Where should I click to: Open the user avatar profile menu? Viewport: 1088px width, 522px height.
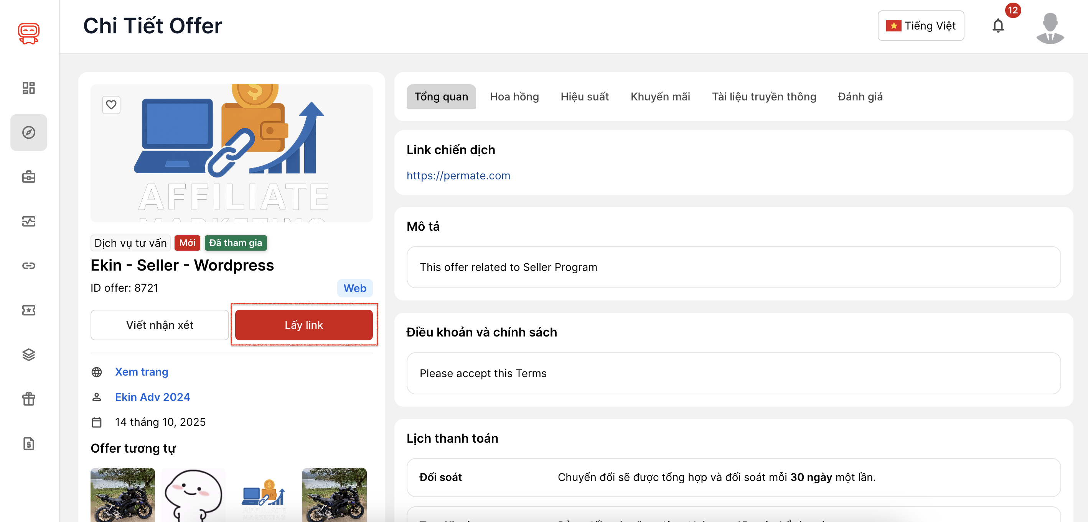tap(1050, 28)
